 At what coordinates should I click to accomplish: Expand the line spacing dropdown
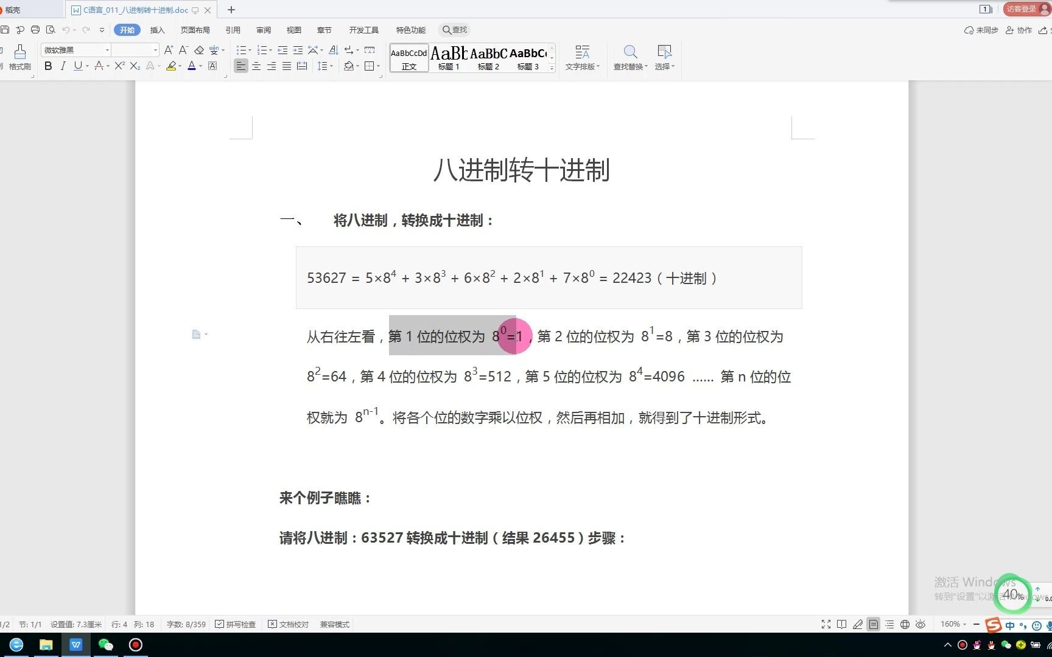pos(331,66)
